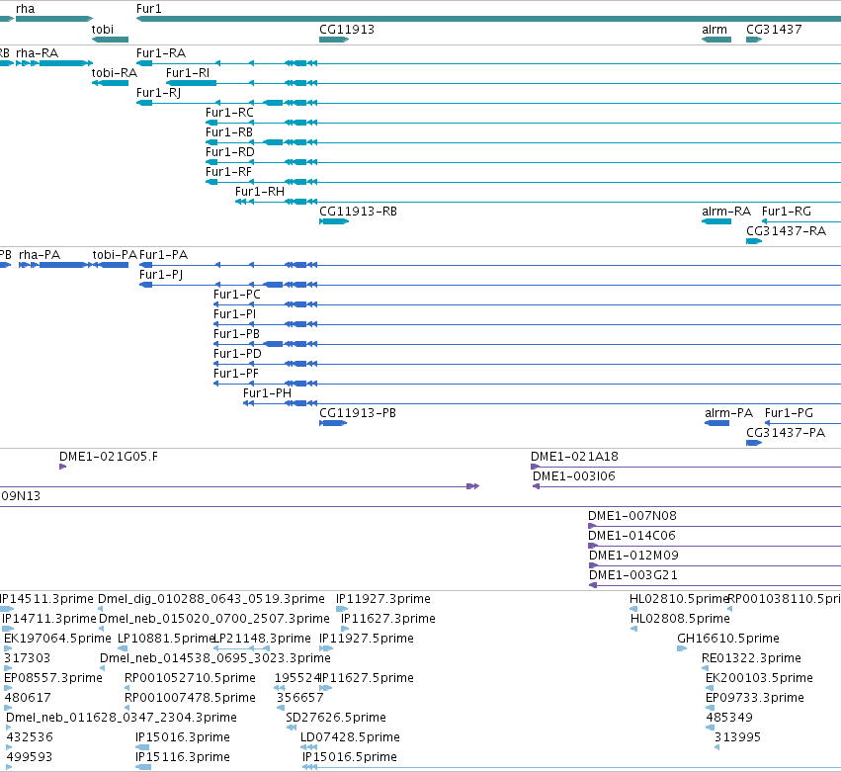Select the EK197064.5prime EST label
The width and height of the screenshot is (841, 772).
tap(57, 639)
